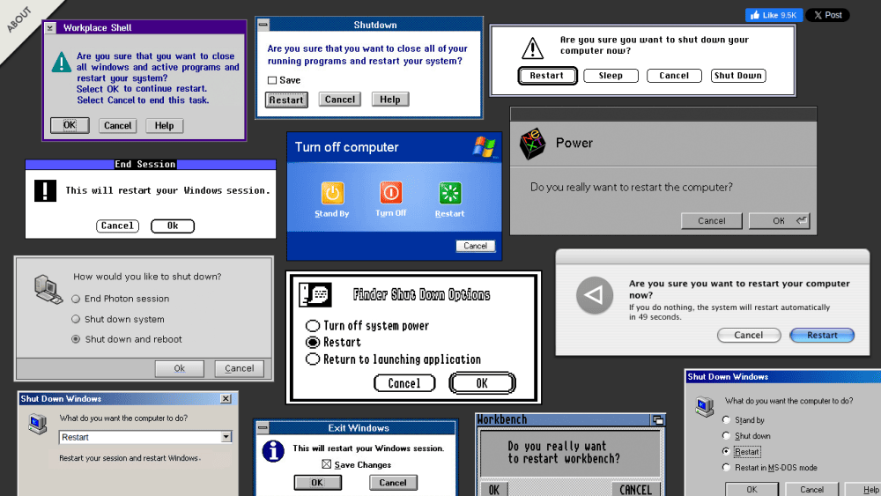The width and height of the screenshot is (881, 496).
Task: Select Turn off system power radio button
Action: [x=313, y=326]
